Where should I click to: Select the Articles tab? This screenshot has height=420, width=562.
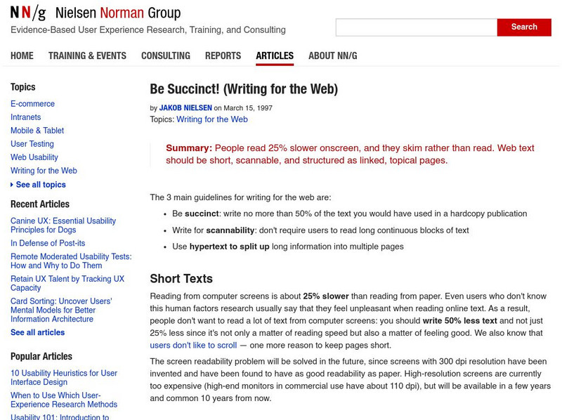click(275, 55)
